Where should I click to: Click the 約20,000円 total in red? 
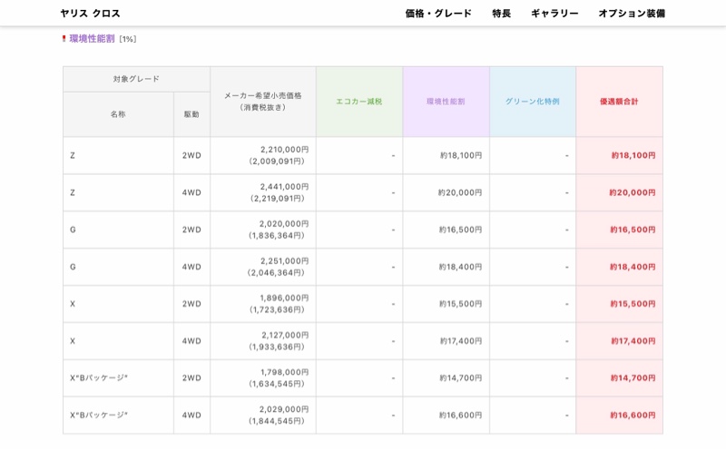632,192
